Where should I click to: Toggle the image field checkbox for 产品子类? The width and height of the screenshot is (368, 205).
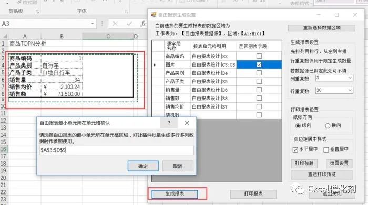coord(259,81)
